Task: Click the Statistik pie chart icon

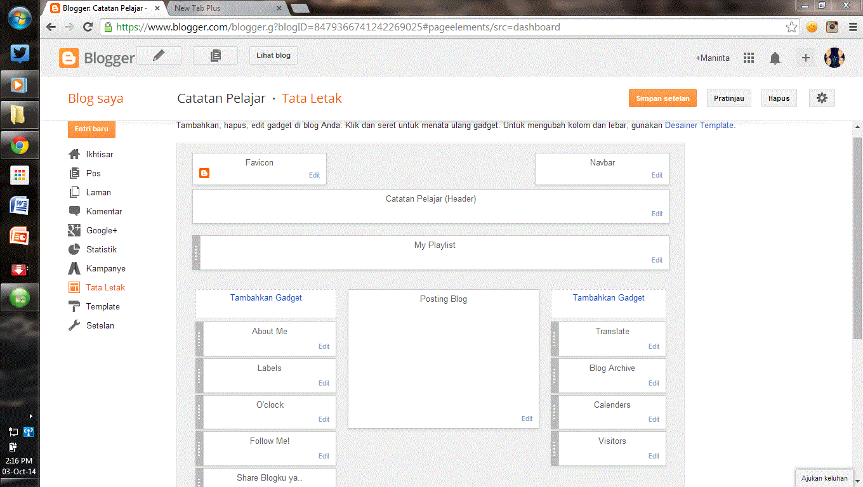Action: (74, 249)
